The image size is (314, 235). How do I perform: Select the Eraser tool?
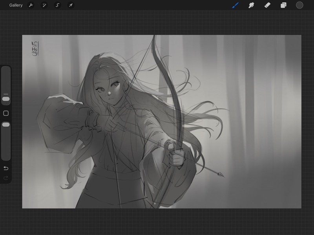267,5
